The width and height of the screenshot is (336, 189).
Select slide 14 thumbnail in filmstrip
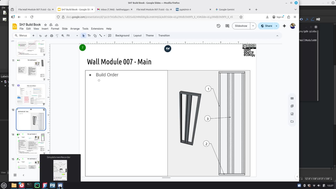31,144
